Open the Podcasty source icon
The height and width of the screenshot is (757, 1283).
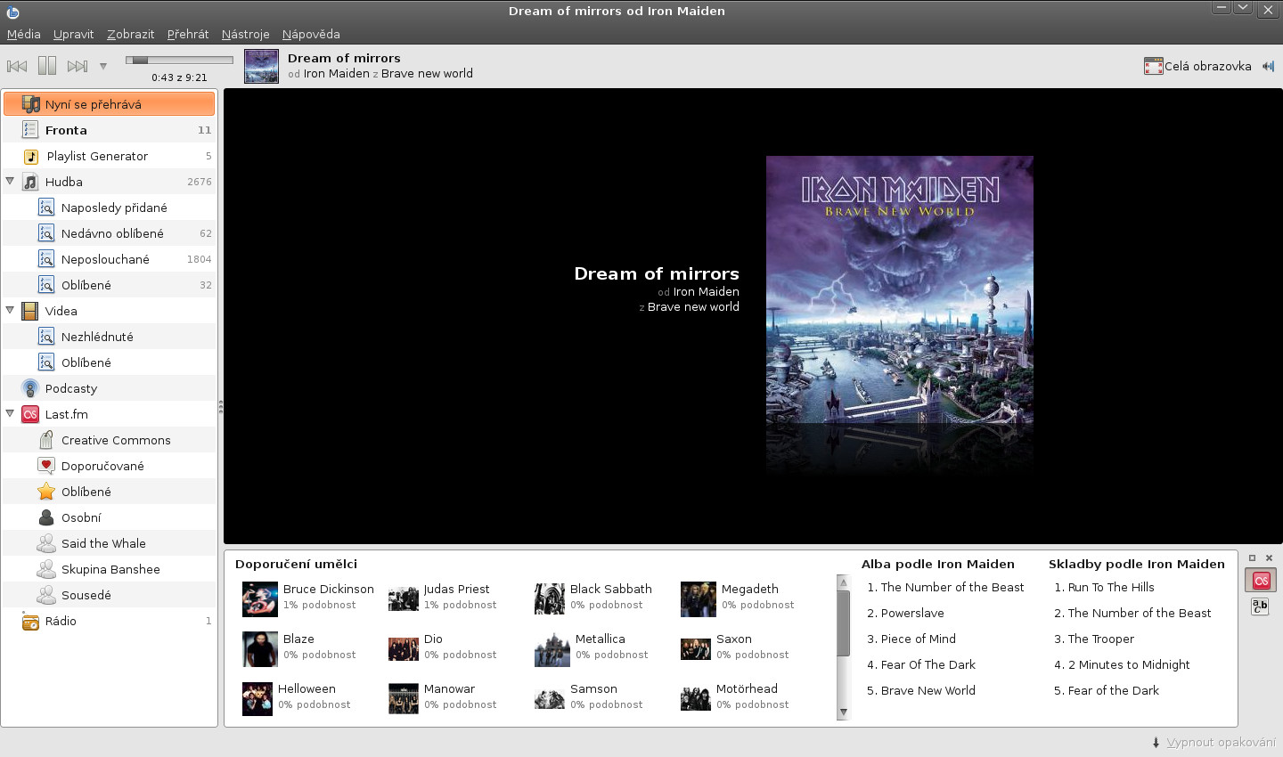click(x=30, y=388)
